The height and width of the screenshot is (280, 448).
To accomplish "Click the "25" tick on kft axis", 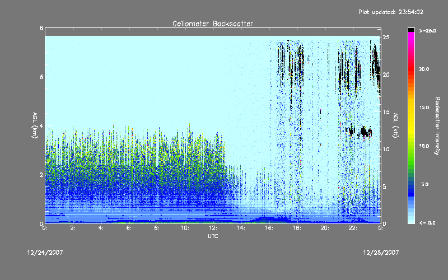I will [x=386, y=38].
